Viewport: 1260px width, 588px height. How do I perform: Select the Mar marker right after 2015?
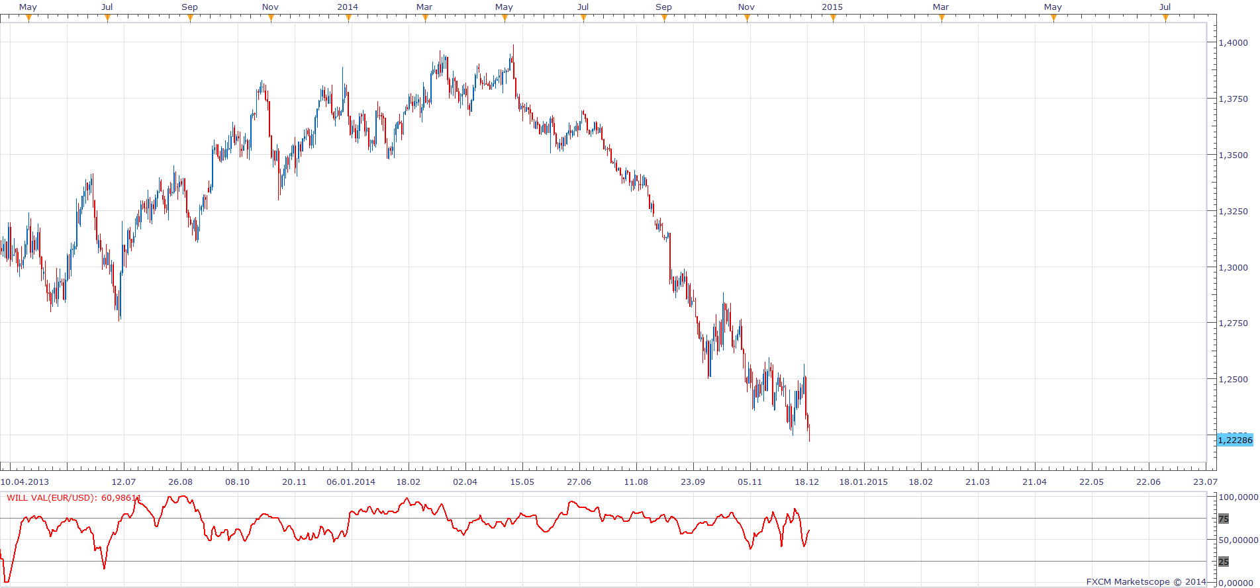click(x=942, y=18)
